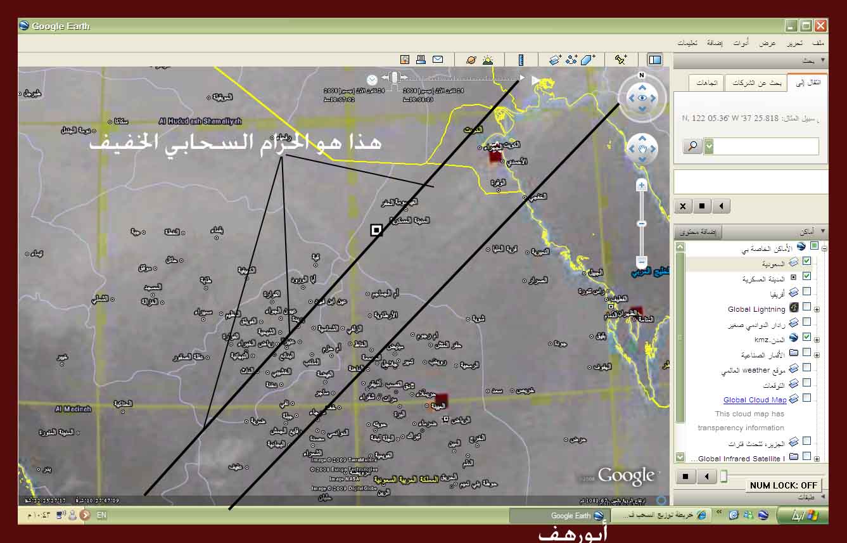
Task: Click the time slider clock options icon
Action: coord(372,79)
